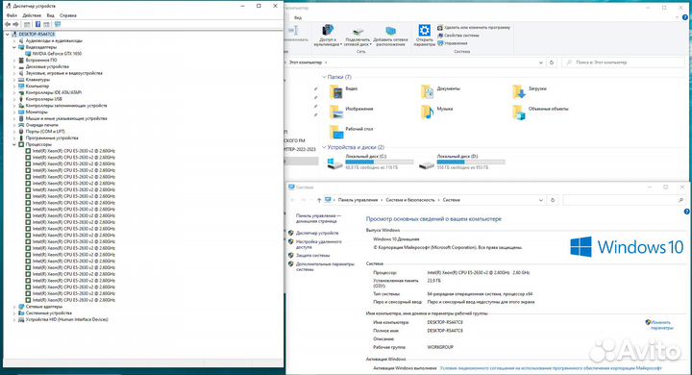
Task: Expand the Клавиатуры category
Action: [14, 80]
